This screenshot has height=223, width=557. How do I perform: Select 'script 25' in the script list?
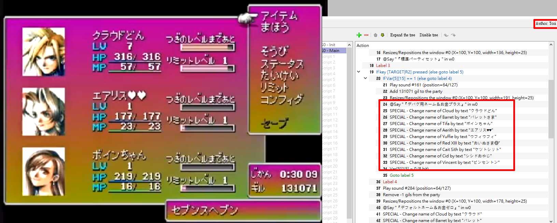330,195
